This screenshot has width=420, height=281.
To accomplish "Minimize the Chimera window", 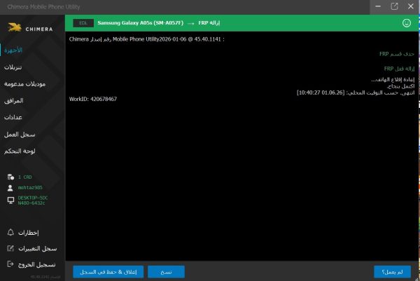I will 378,6.
